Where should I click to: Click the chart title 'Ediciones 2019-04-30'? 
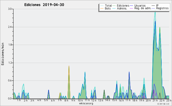(x=44, y=5)
